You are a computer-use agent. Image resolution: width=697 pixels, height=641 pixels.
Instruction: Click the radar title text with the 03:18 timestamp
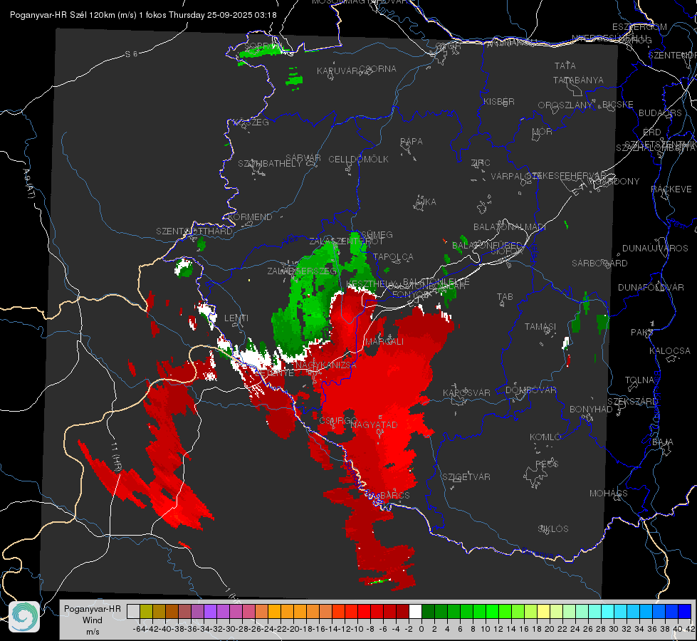pos(143,15)
